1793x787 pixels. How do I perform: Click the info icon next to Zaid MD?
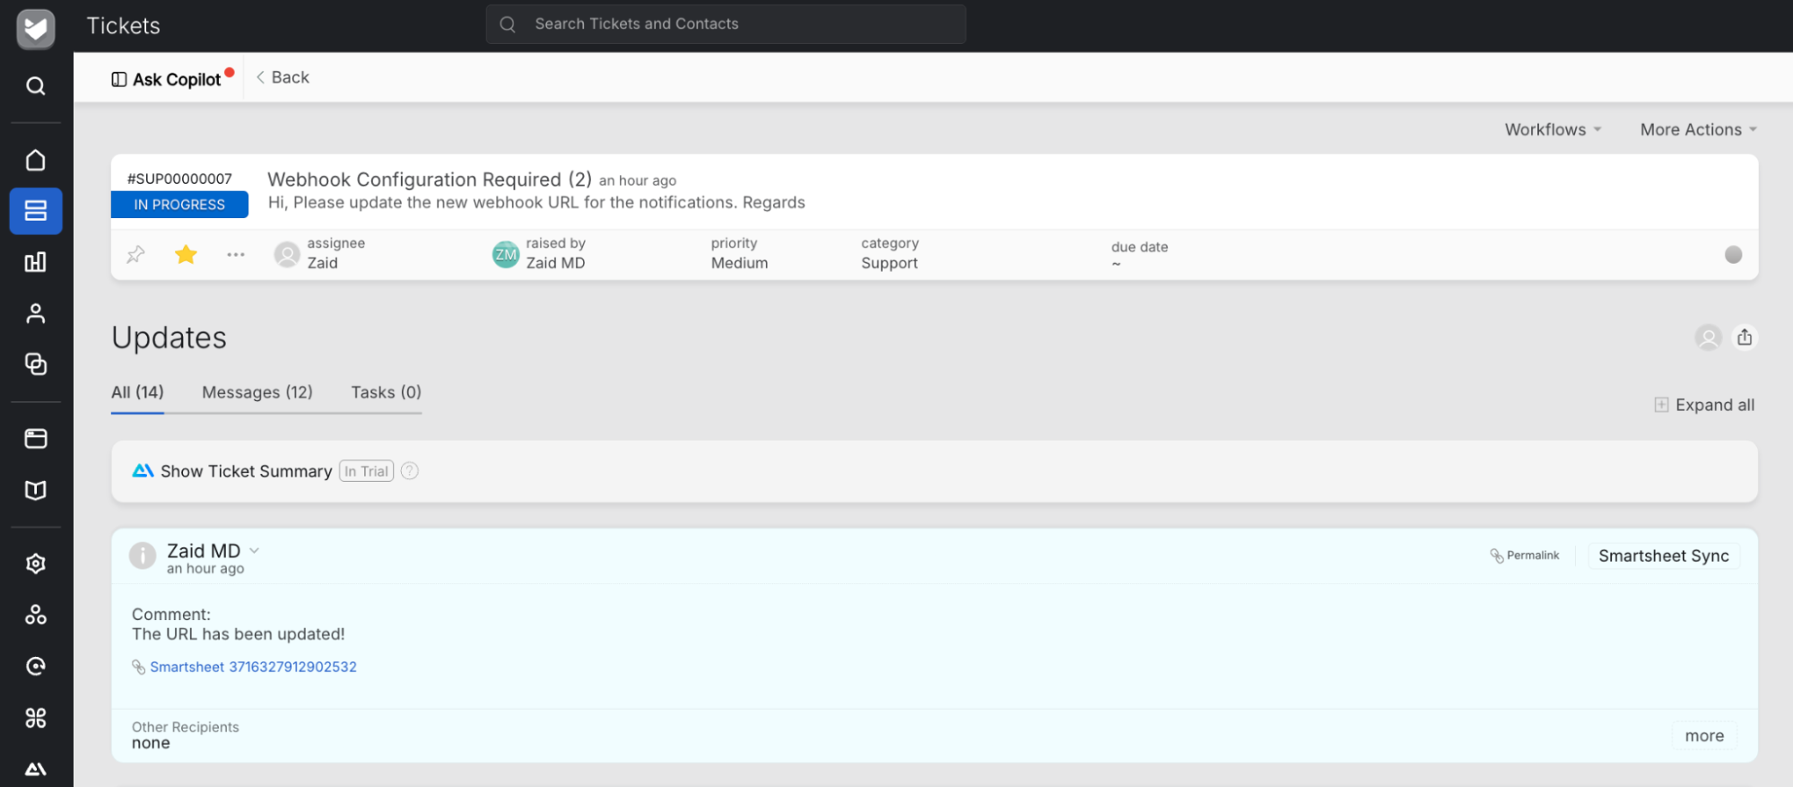tap(143, 555)
